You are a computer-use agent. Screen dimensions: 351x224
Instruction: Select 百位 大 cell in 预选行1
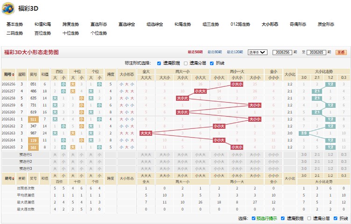pos(55,154)
